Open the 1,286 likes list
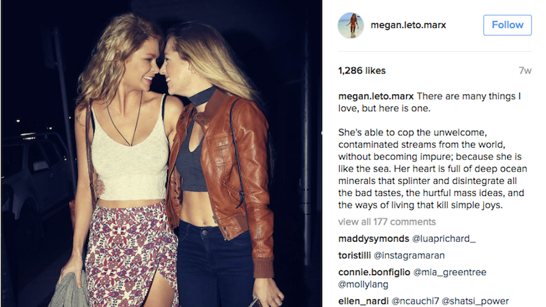The height and width of the screenshot is (307, 546). 362,71
